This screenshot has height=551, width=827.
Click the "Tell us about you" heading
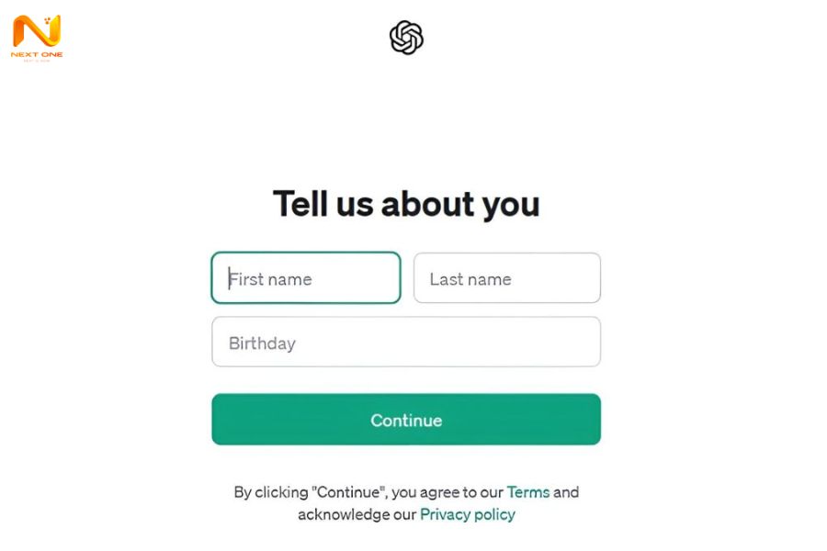point(406,204)
